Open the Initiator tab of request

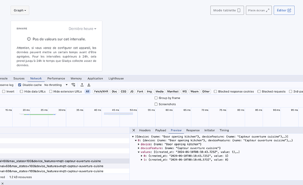(209, 130)
